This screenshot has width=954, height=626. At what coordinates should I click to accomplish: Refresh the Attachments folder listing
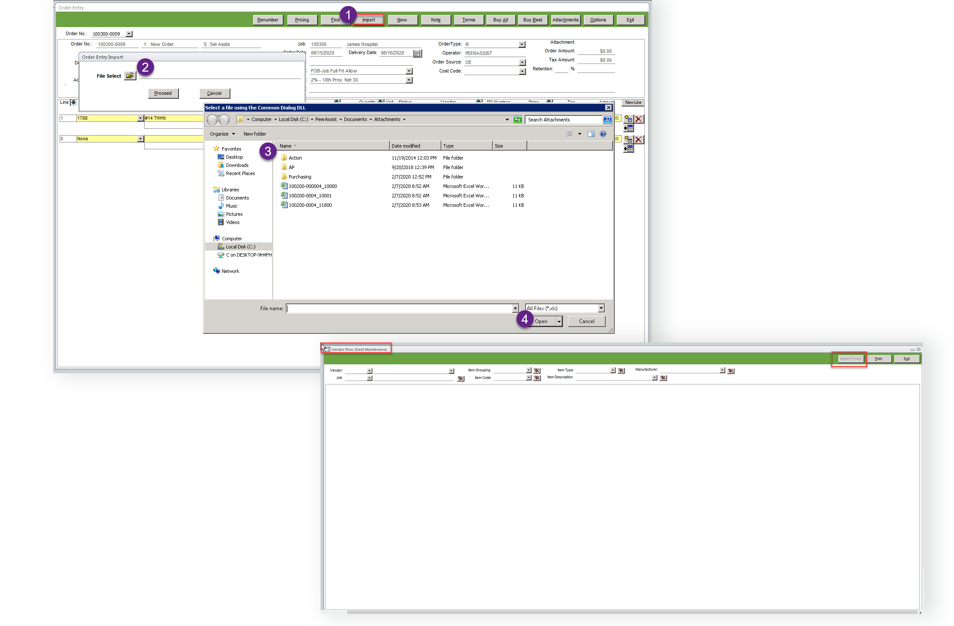tap(518, 120)
